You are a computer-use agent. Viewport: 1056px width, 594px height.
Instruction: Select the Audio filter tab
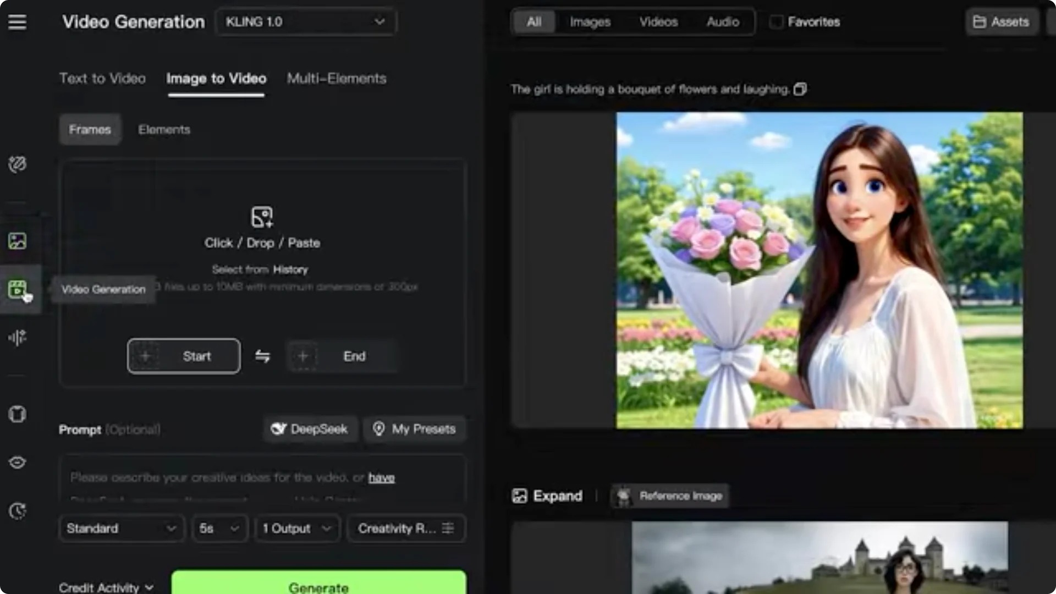pyautogui.click(x=723, y=22)
